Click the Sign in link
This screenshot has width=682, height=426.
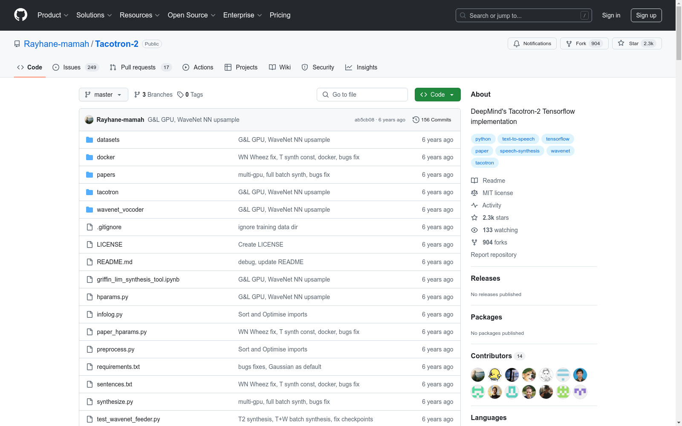(611, 15)
